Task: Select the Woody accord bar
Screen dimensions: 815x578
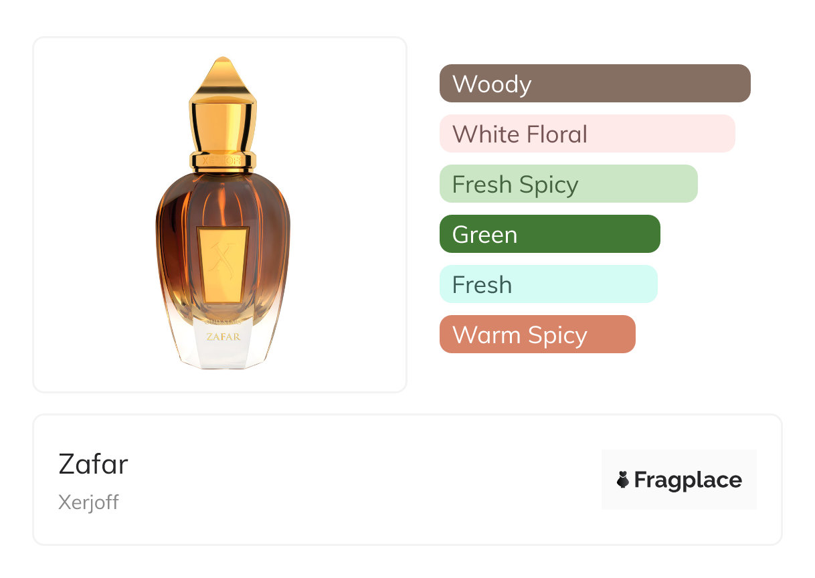Action: 594,84
